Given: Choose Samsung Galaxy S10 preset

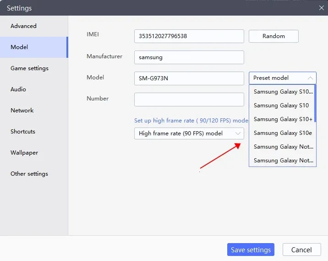Looking at the screenshot, I should click(282, 106).
